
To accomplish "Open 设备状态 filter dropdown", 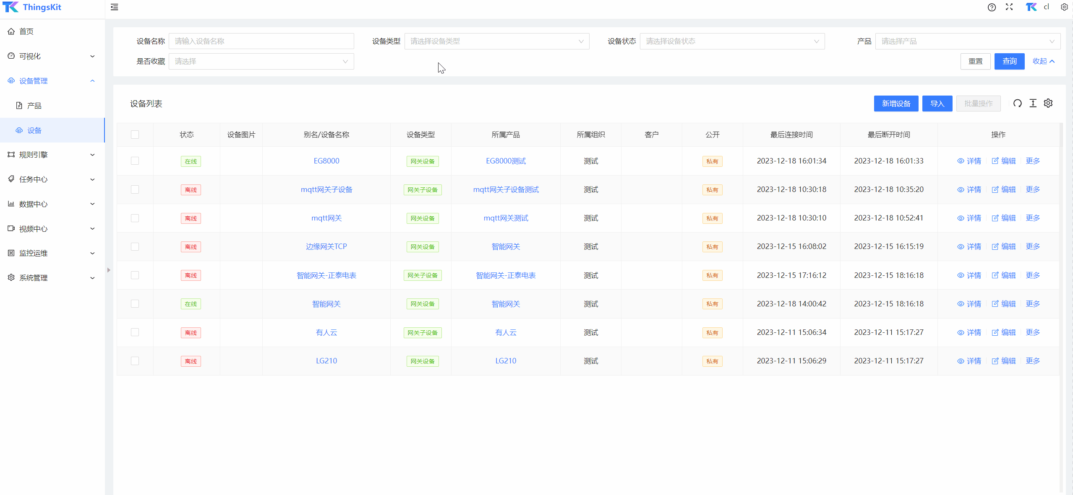I will pyautogui.click(x=732, y=41).
